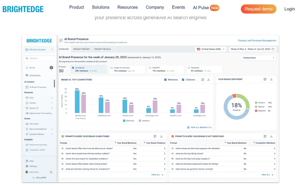The width and height of the screenshot is (299, 185).
Task: Download the brand mentioned prompts table
Action: coord(161,136)
